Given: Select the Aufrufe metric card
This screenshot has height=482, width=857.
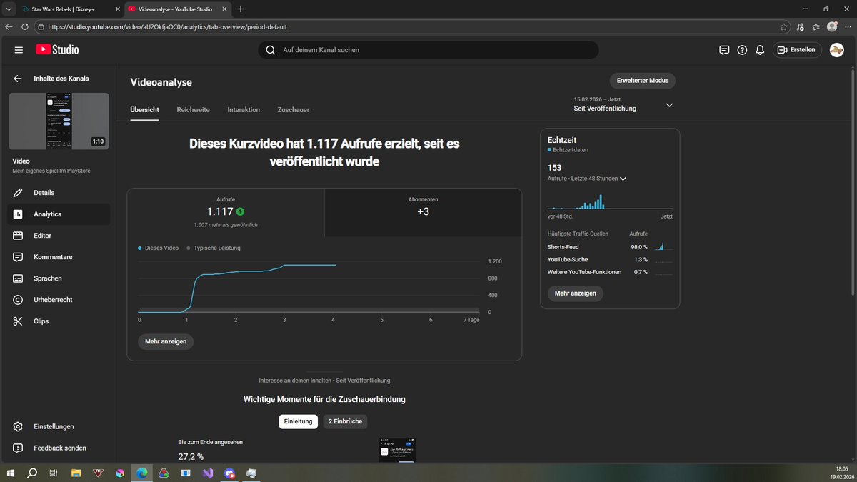Looking at the screenshot, I should click(x=226, y=213).
